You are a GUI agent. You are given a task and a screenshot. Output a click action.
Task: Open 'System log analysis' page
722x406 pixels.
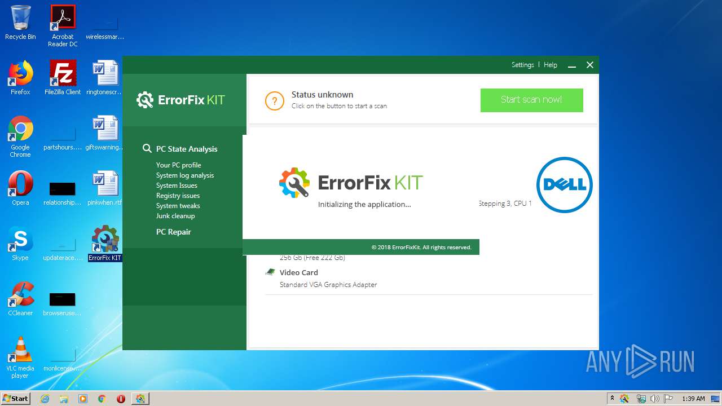(185, 175)
